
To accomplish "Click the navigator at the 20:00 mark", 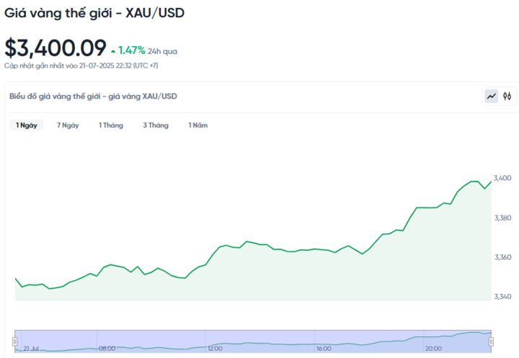I will pyautogui.click(x=432, y=348).
